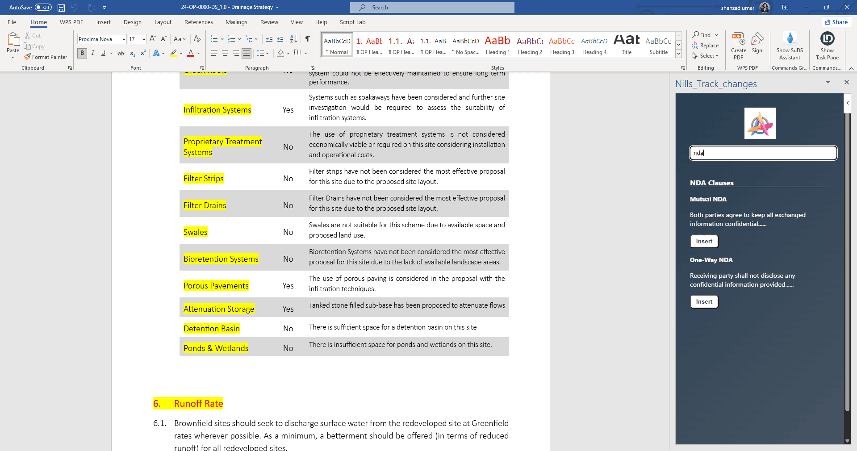Open the Find dropdown arrow
Image resolution: width=857 pixels, height=451 pixels.
tap(717, 35)
